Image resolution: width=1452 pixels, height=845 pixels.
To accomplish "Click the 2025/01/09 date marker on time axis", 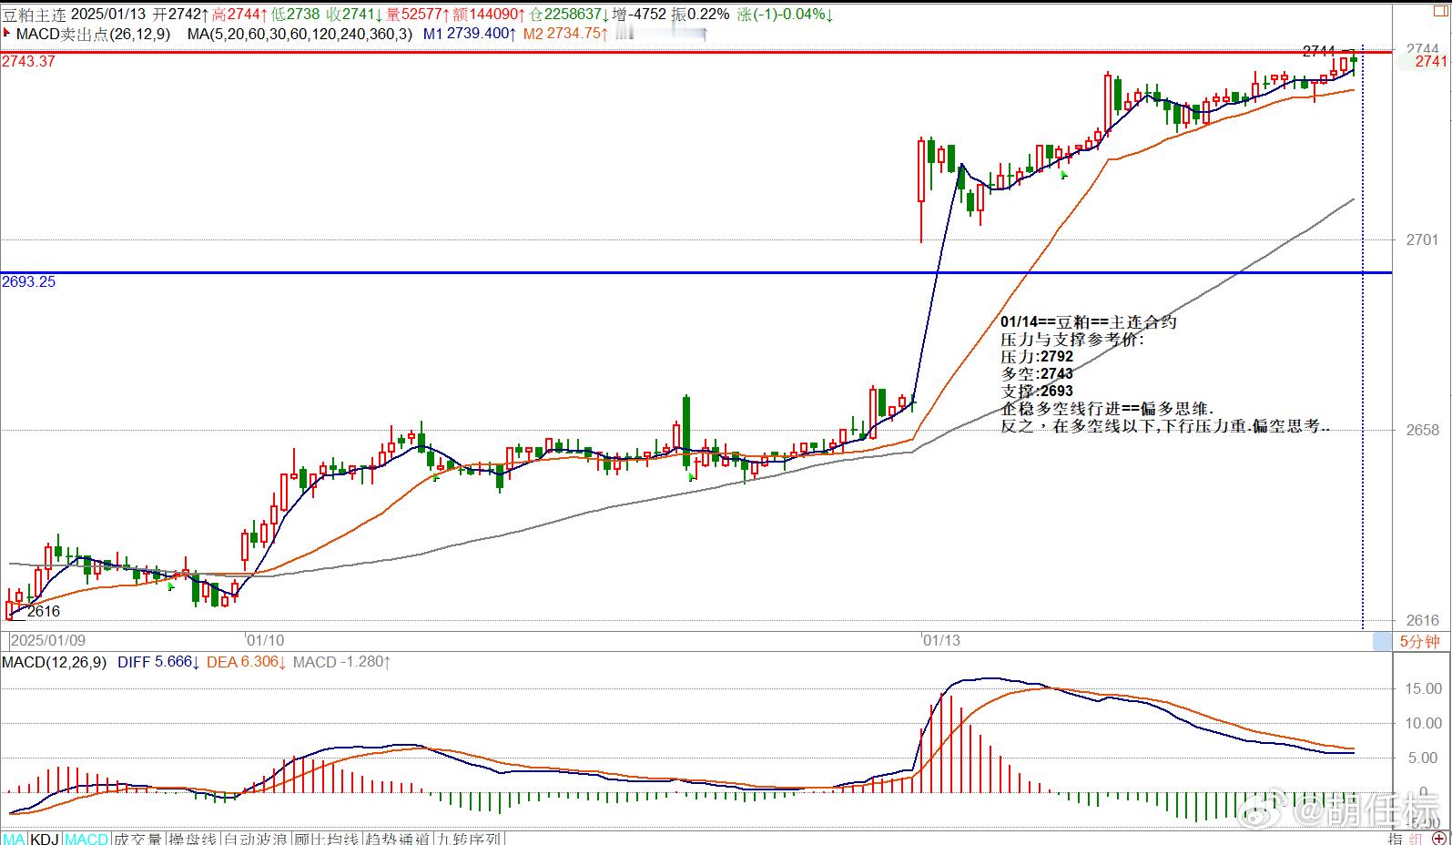I will click(x=48, y=640).
